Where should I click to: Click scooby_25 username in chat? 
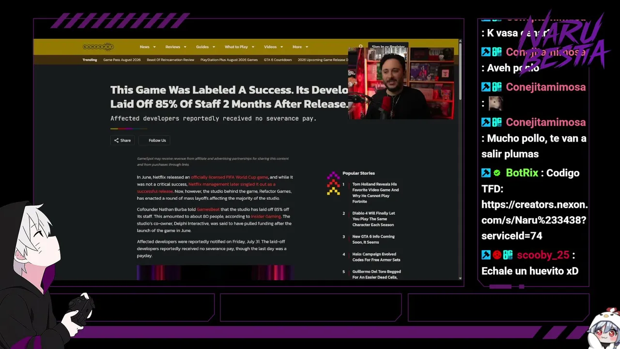[x=542, y=255]
